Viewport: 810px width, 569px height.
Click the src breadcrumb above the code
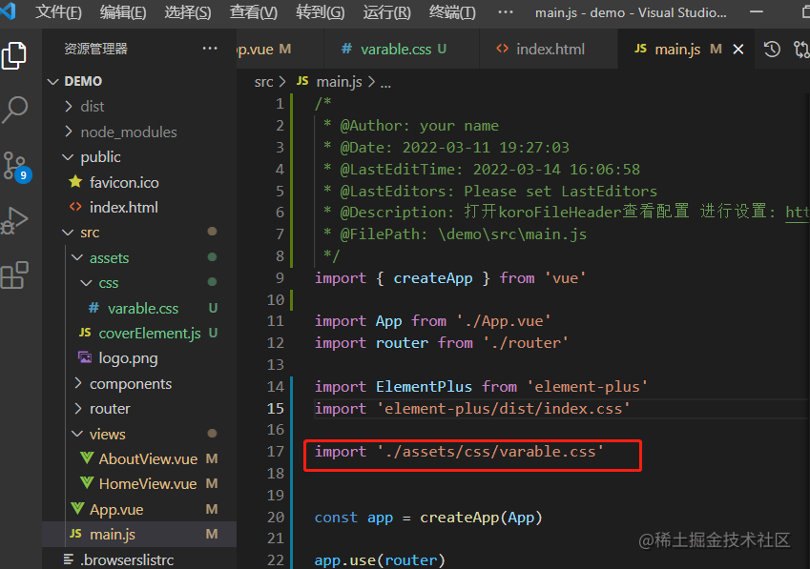pyautogui.click(x=263, y=82)
